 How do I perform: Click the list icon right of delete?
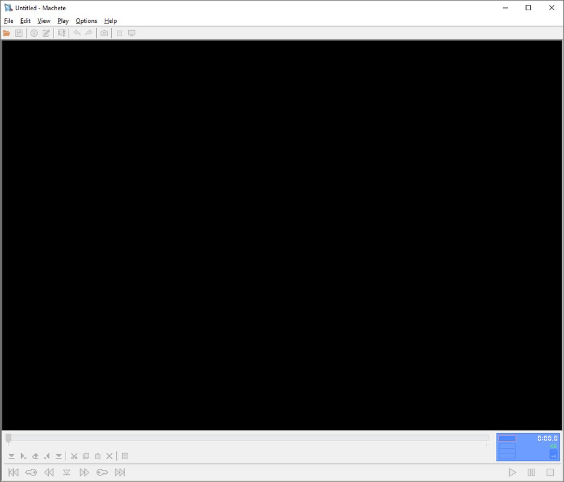[x=125, y=456]
